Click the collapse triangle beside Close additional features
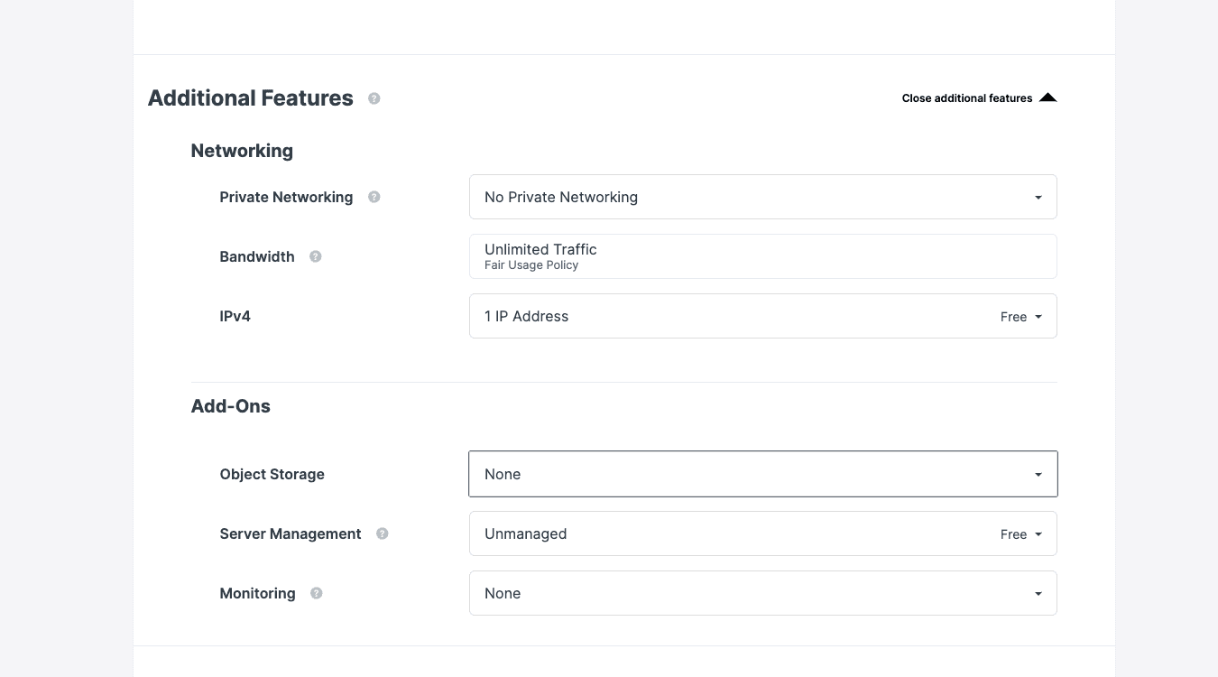This screenshot has height=677, width=1218. click(1047, 97)
